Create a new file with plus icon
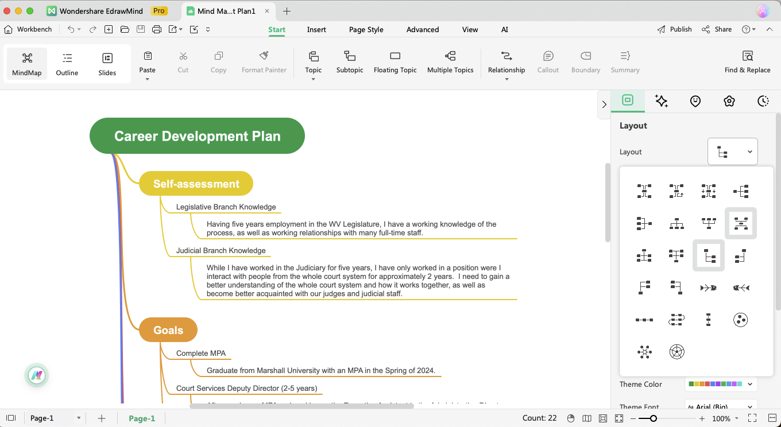The image size is (781, 427). click(x=109, y=29)
